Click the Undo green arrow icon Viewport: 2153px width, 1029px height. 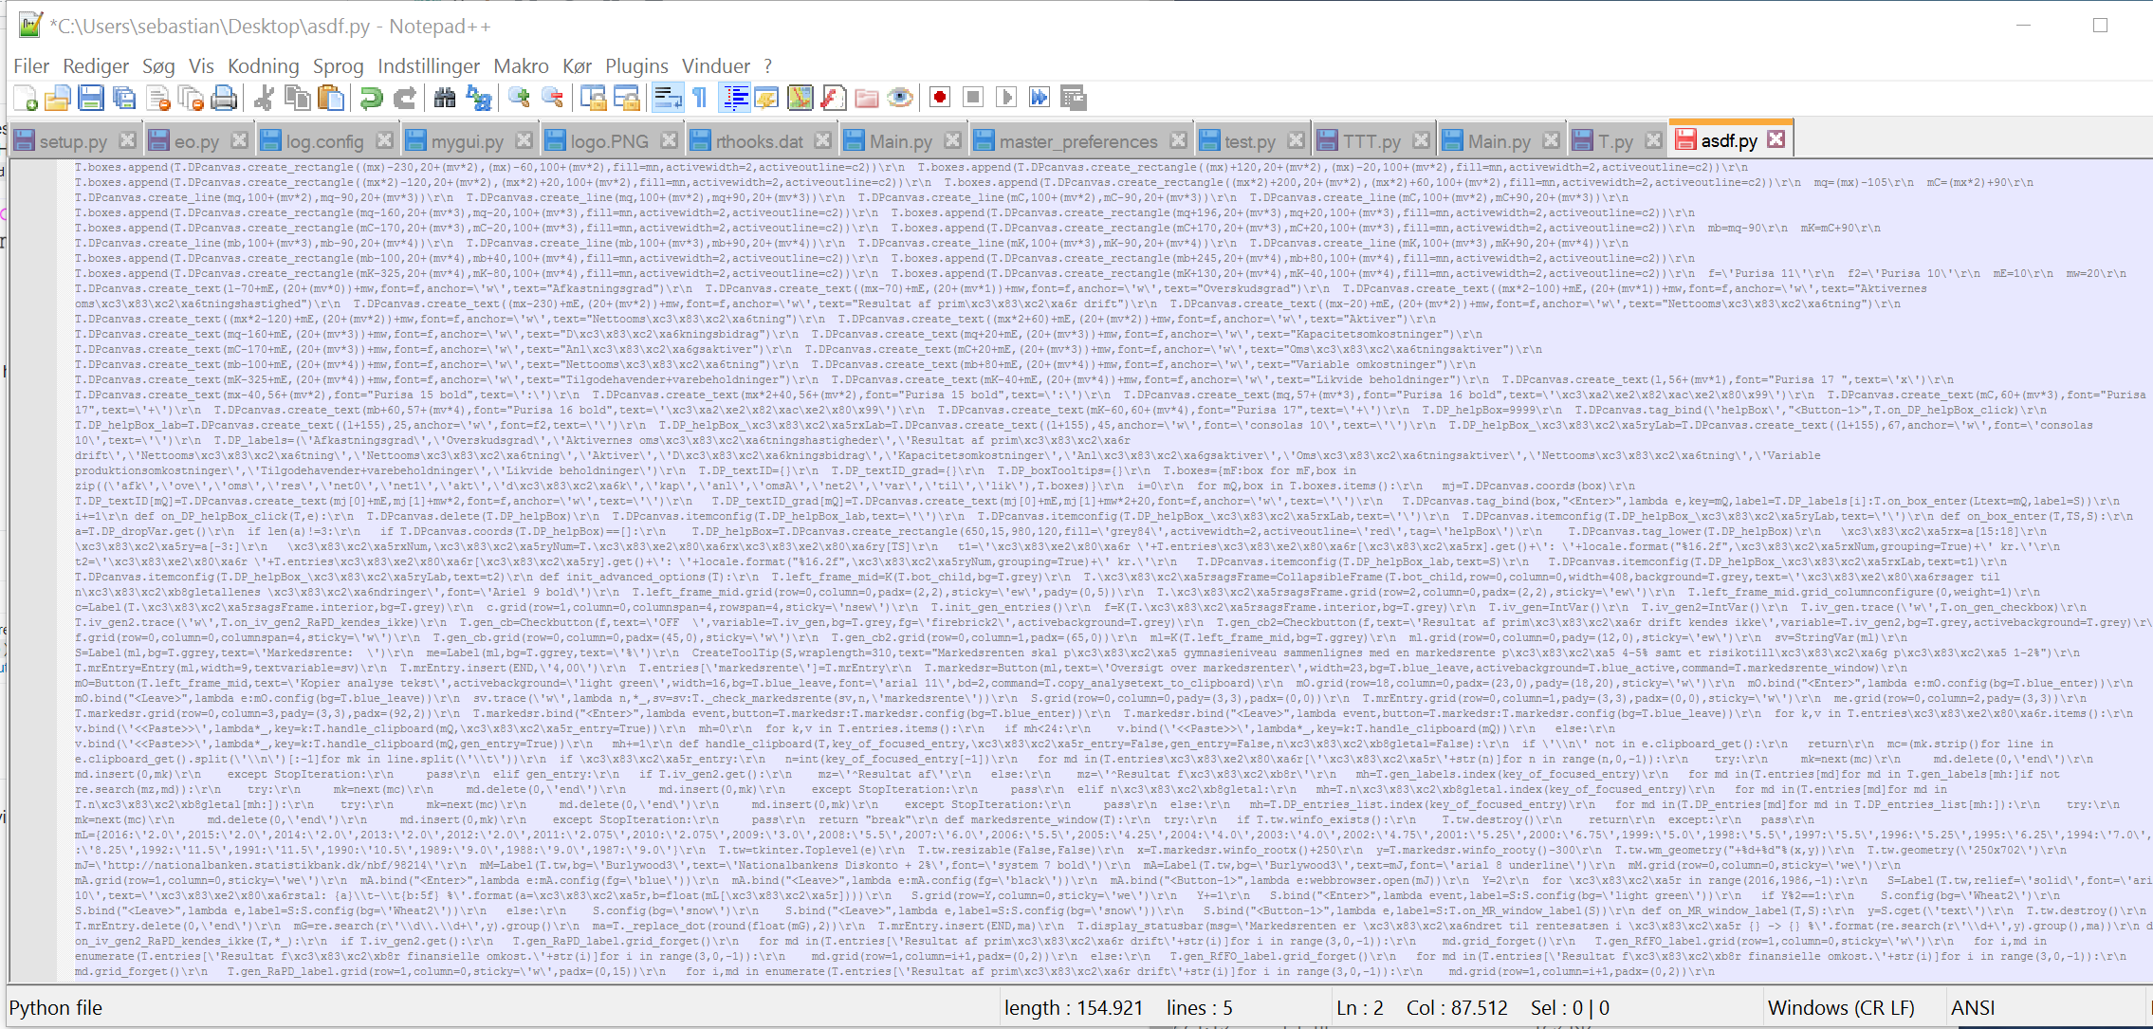[371, 98]
